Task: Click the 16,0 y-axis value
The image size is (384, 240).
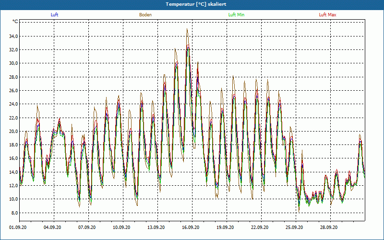Action: [x=13, y=158]
